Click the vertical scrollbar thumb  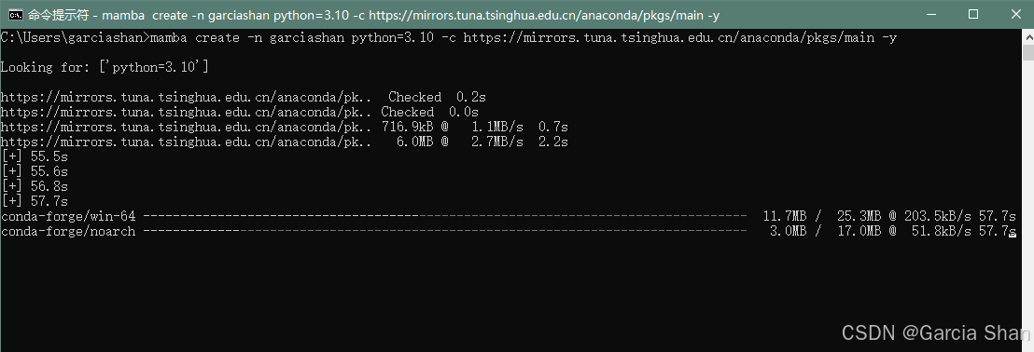pyautogui.click(x=1028, y=53)
